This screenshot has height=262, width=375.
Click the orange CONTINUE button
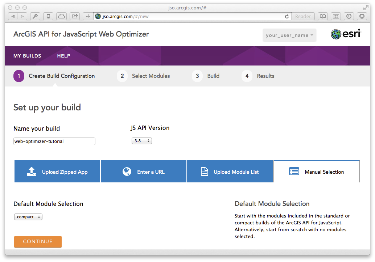pos(38,241)
